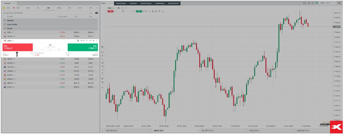The width and height of the screenshot is (343, 134).
Task: Open DE40 instrument info icon in ticket
Action: (78, 41)
